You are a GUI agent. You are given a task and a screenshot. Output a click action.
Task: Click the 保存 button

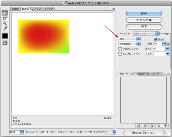click(x=144, y=13)
